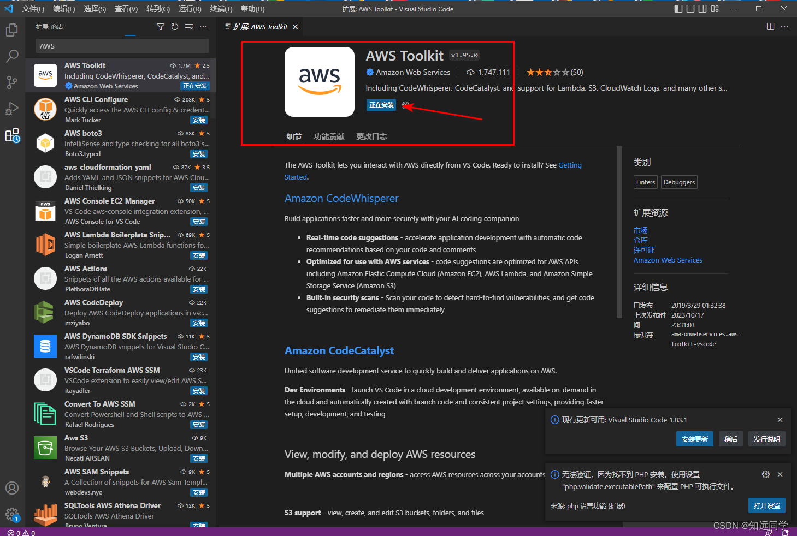Open the 编辑(E) menu
The image size is (797, 536).
[64, 9]
